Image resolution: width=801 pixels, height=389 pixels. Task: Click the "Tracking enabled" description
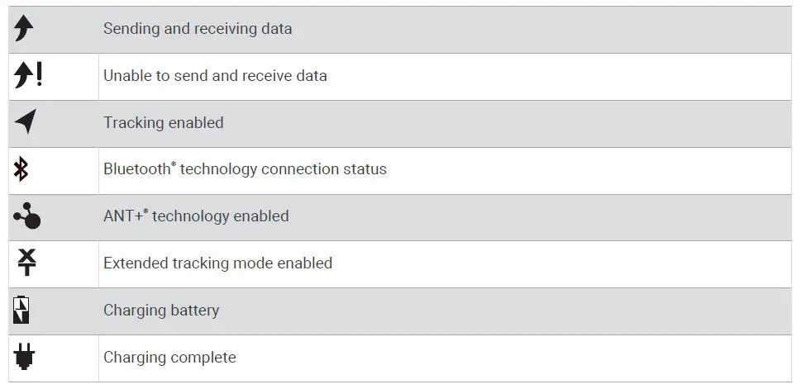tap(163, 123)
